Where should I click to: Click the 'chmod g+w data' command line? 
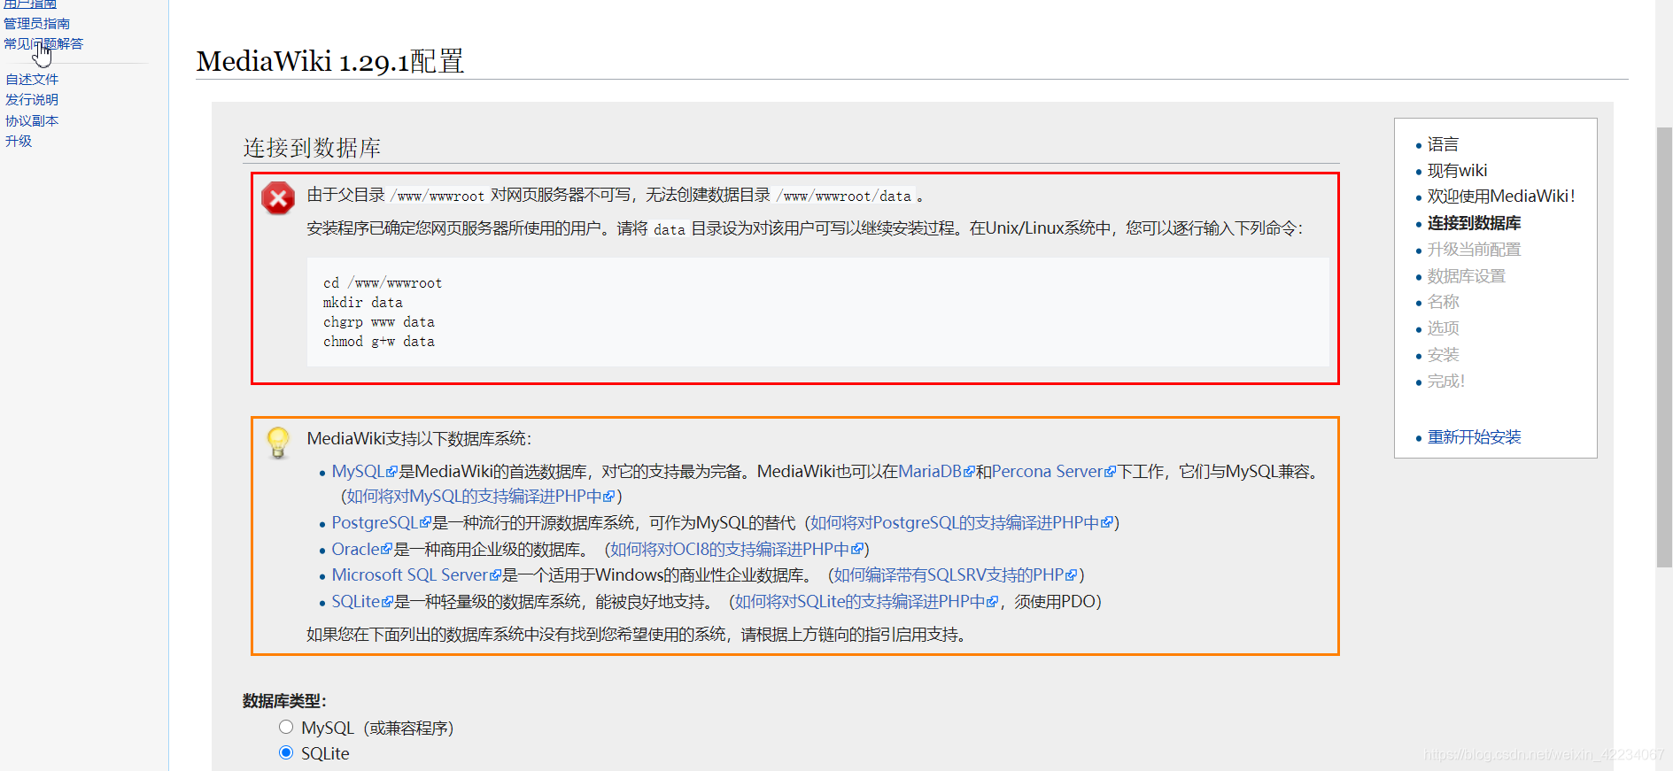[379, 342]
